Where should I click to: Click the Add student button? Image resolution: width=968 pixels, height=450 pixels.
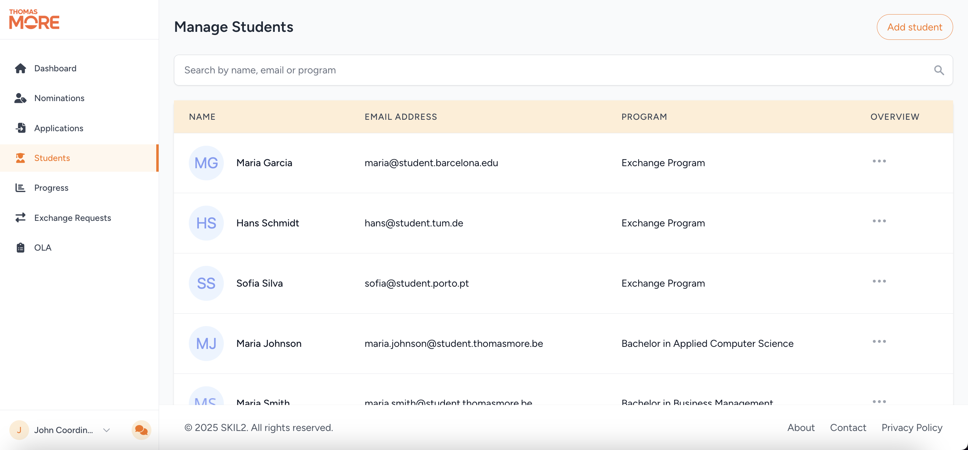[x=915, y=27]
